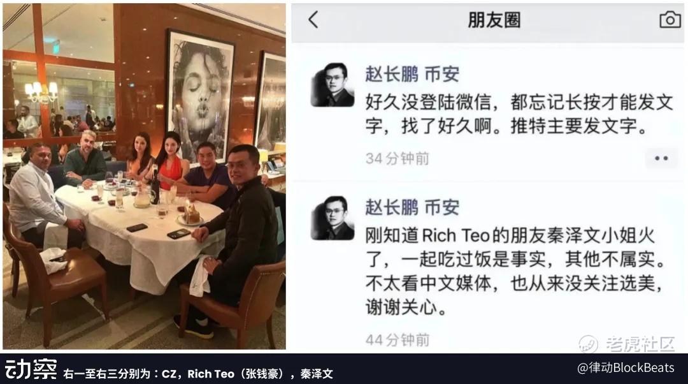Open 赵长鹏 币安 name above 好久没登陆微信 post
The width and height of the screenshot is (688, 384).
[x=412, y=74]
